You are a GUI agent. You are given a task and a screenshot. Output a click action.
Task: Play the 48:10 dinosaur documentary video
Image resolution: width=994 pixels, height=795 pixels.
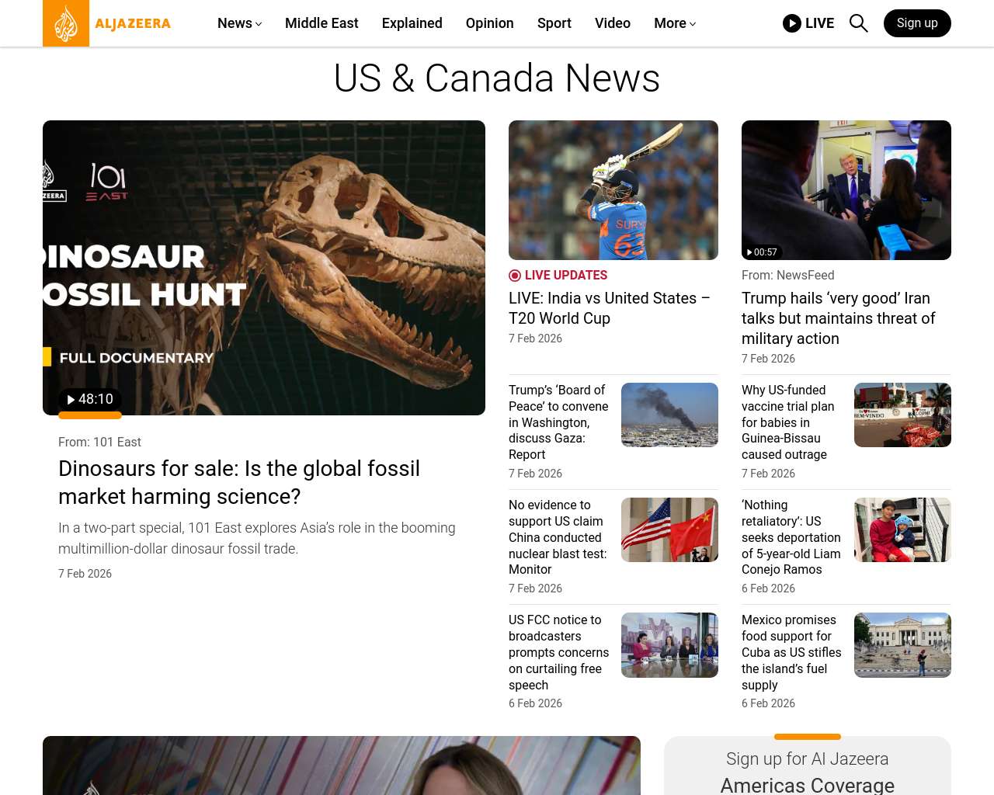(x=90, y=399)
